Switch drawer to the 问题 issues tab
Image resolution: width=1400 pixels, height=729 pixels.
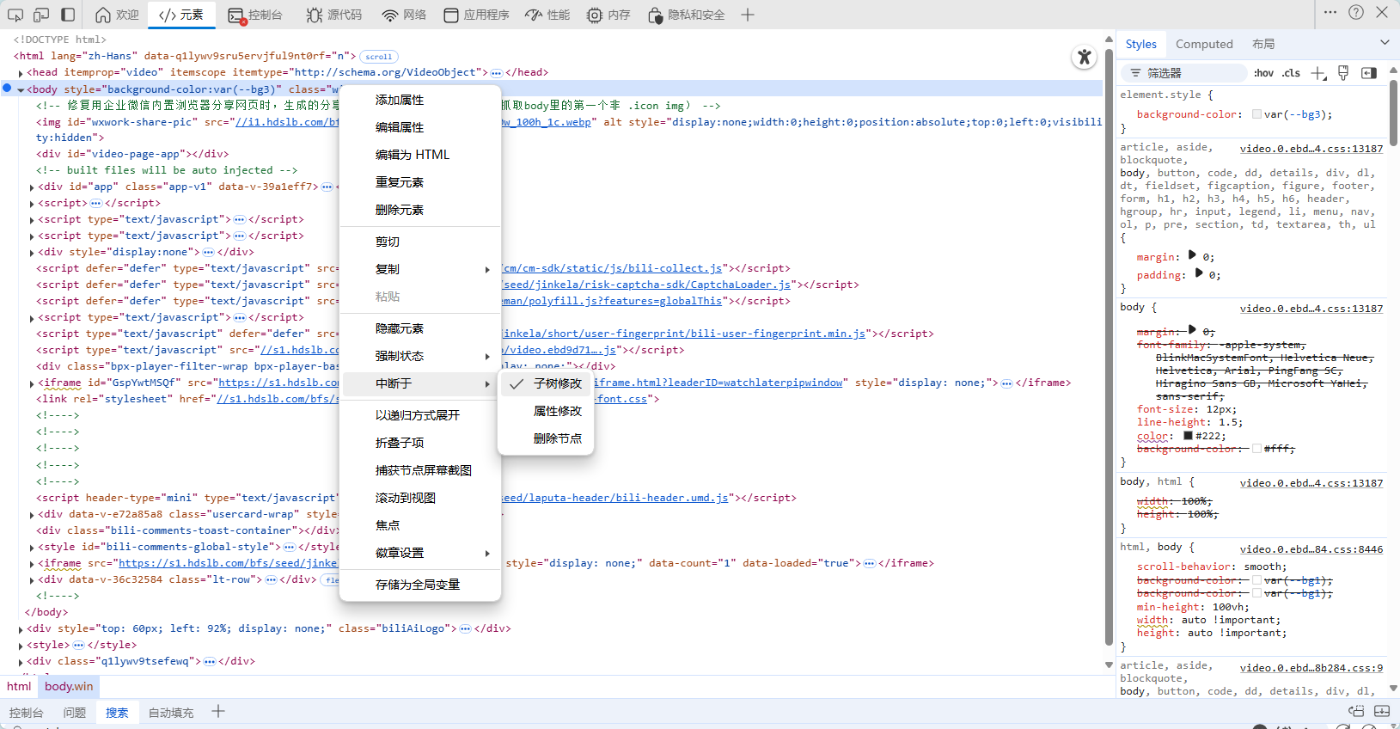(x=75, y=713)
